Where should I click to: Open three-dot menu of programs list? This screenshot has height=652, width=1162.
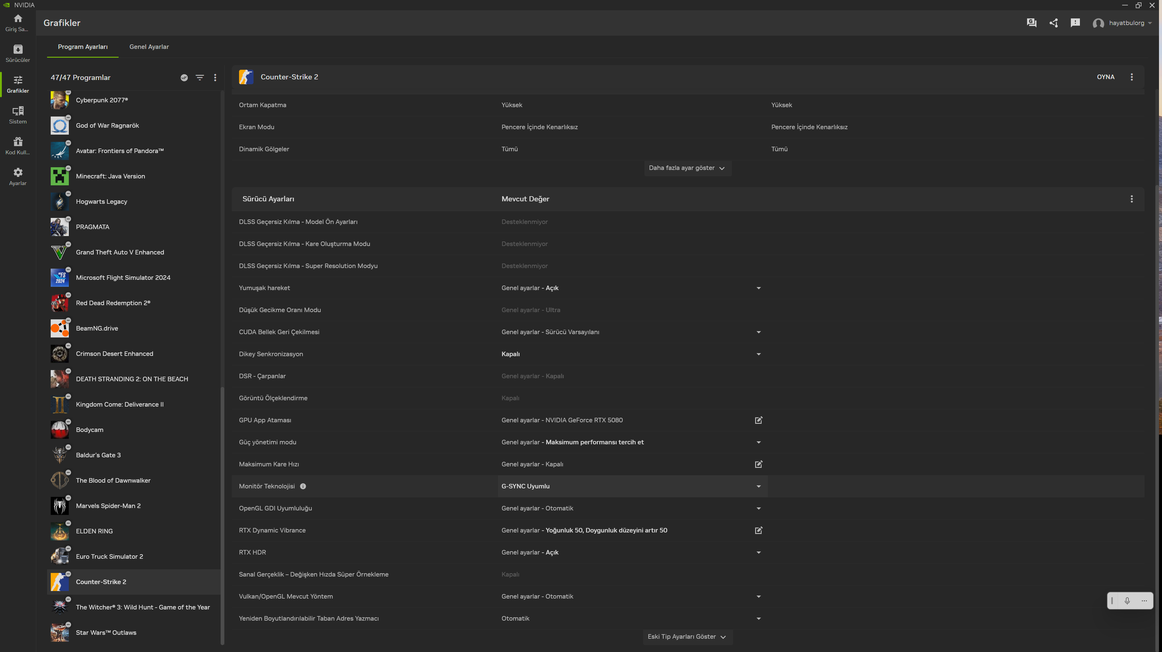(215, 77)
